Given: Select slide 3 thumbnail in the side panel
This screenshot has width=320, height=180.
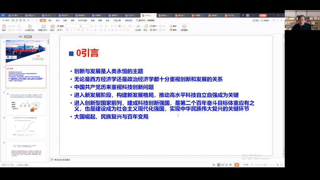Looking at the screenshot, I should (26, 102).
